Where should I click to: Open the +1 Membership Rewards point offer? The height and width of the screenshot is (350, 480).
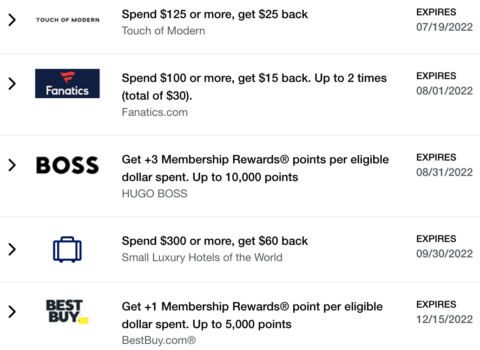(252, 316)
